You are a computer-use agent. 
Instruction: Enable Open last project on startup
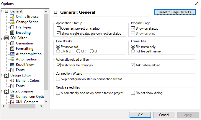[58, 28]
